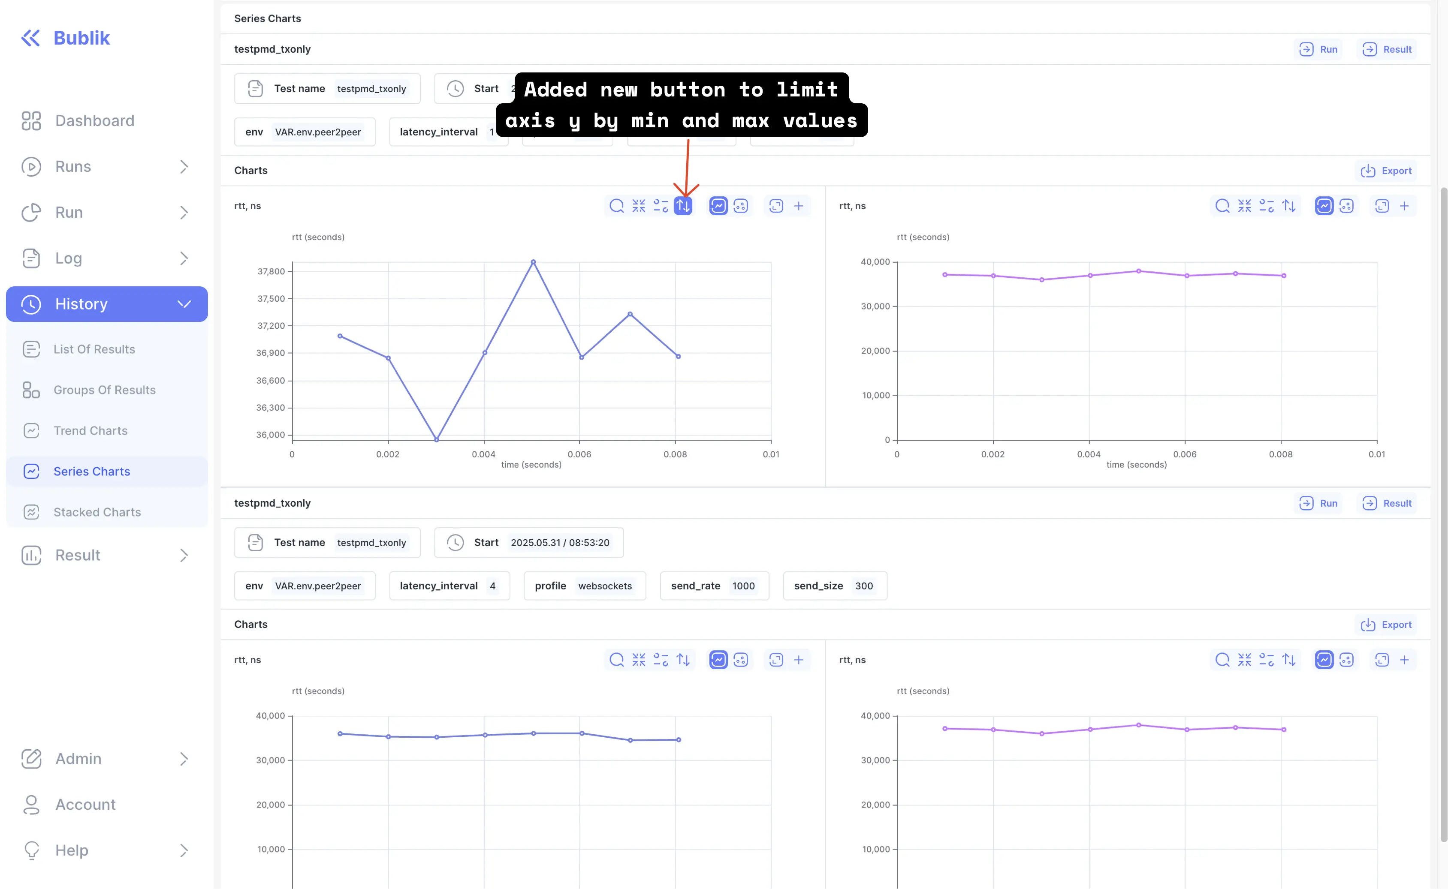This screenshot has width=1448, height=889.
Task: Toggle the y-axis min/max limit on the zoomed blue chart
Action: pyautogui.click(x=683, y=206)
